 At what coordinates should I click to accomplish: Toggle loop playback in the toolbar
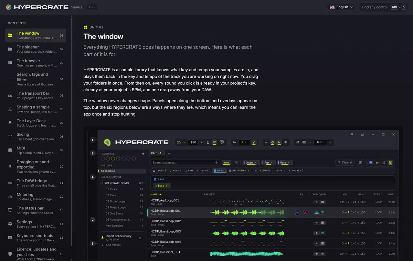(x=273, y=142)
